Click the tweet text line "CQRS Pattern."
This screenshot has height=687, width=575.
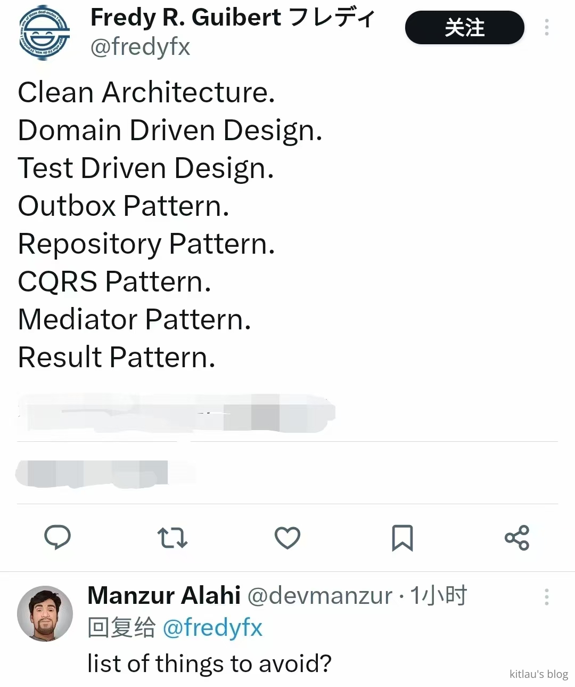114,281
